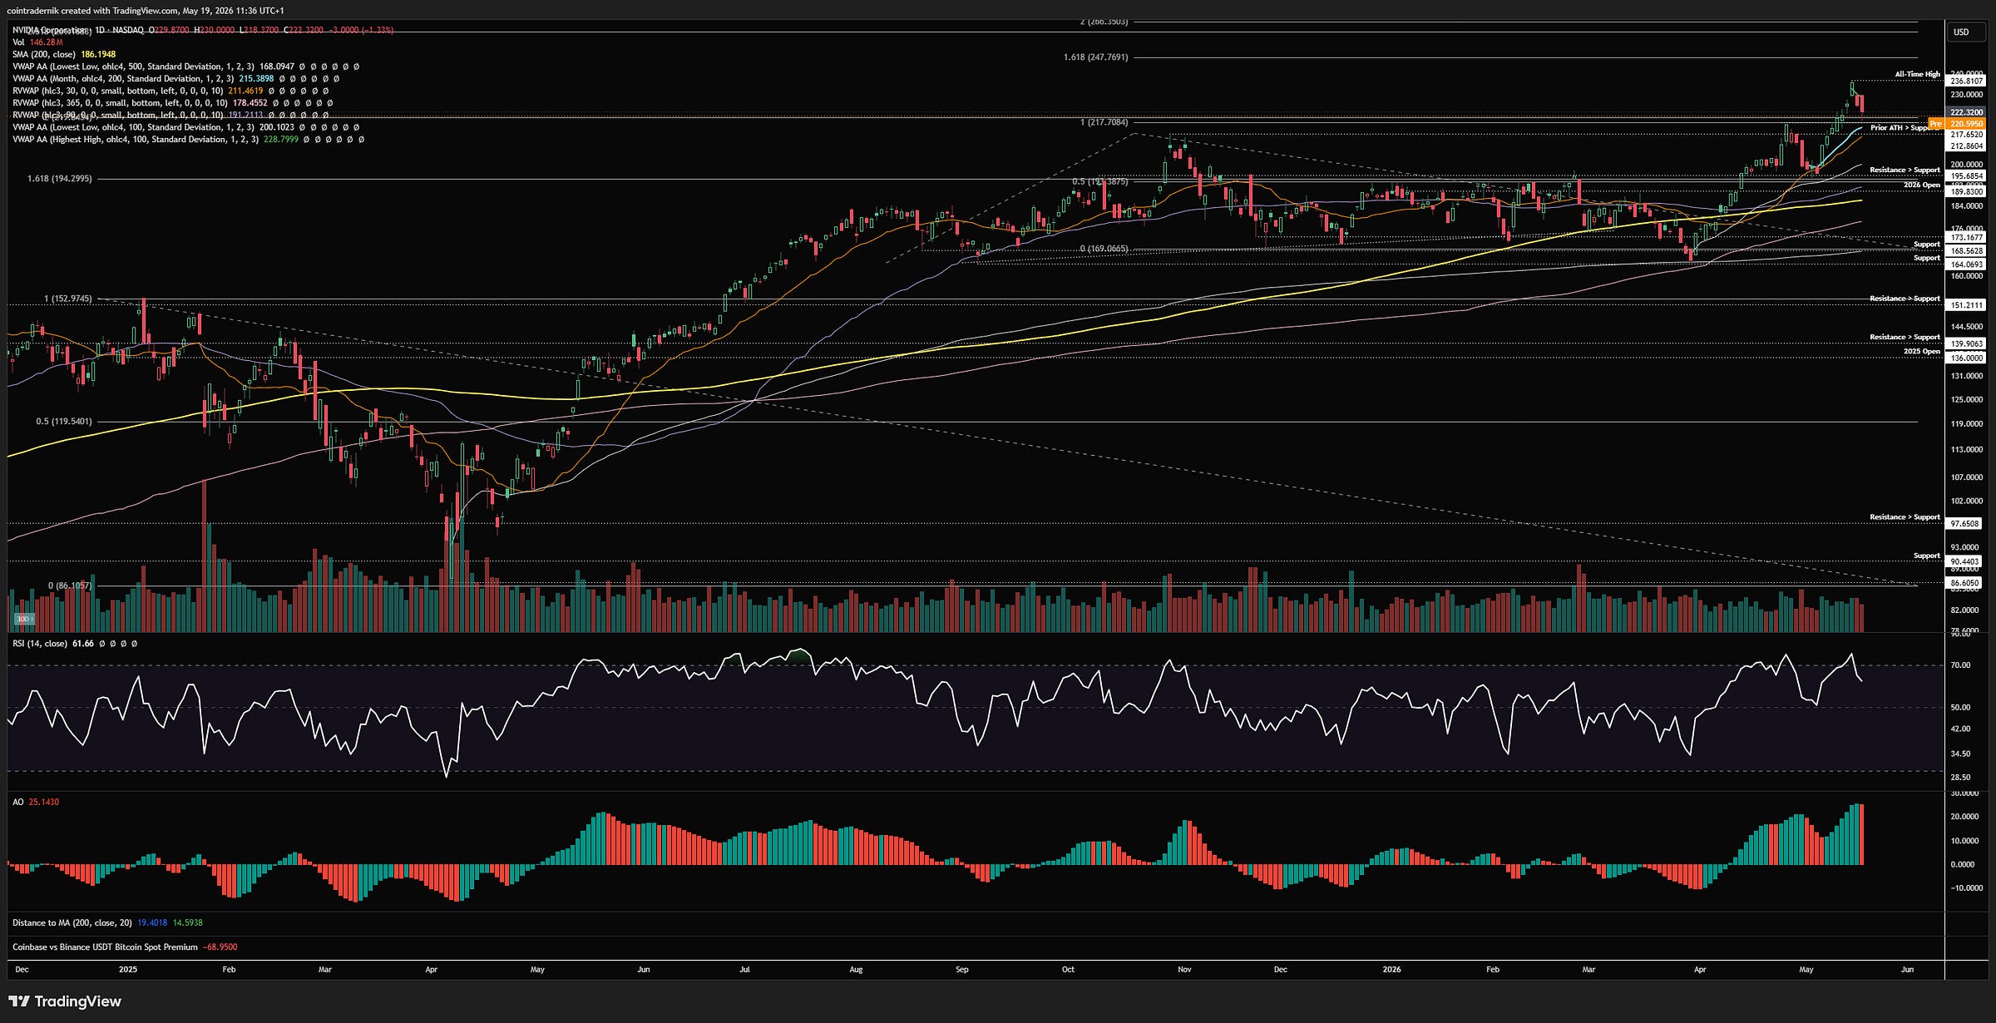Click the 164.0693 price axis label
Image resolution: width=1996 pixels, height=1023 pixels.
tap(1967, 264)
